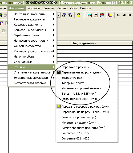
Task: Choose Закрытие 821 и 825 without (кол)
Action: pyautogui.click(x=87, y=133)
